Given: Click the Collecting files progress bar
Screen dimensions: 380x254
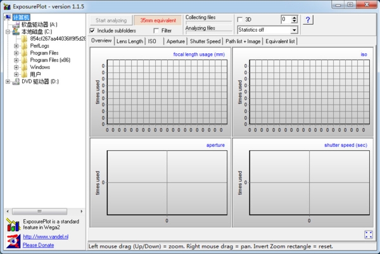Looking at the screenshot, I should click(208, 22).
